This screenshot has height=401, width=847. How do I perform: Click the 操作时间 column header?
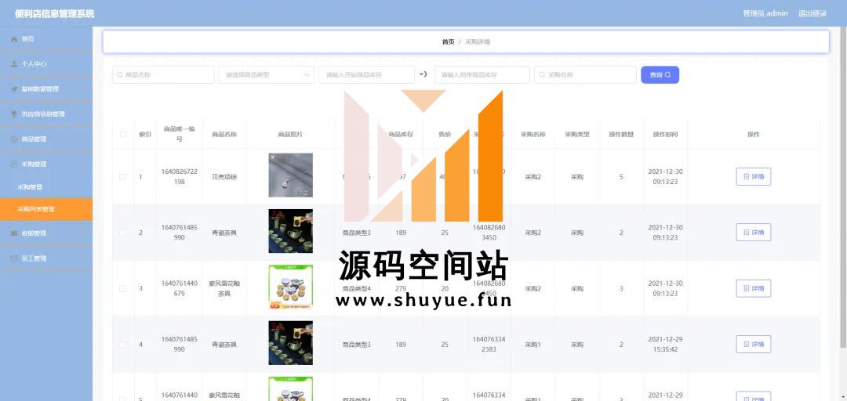(x=665, y=135)
